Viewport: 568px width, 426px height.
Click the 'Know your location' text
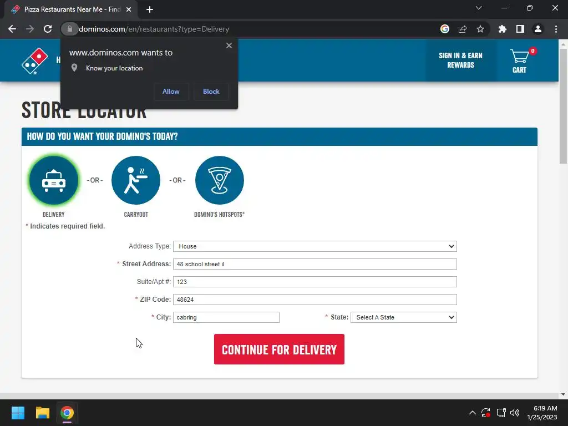point(114,68)
